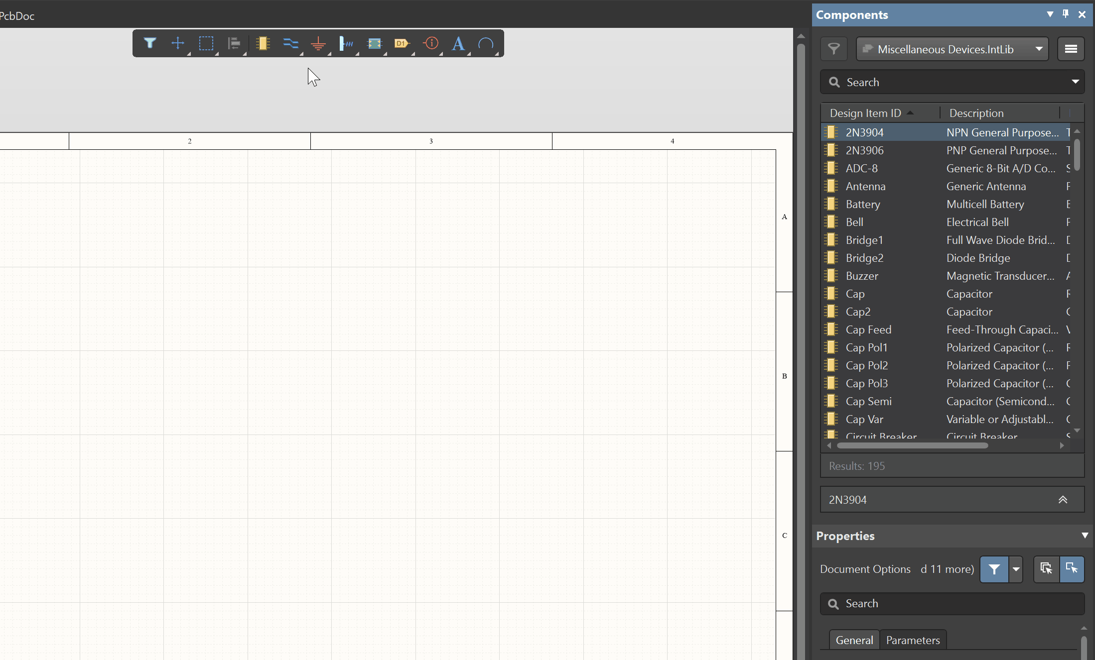
Task: Open the General tab in Properties
Action: 854,640
